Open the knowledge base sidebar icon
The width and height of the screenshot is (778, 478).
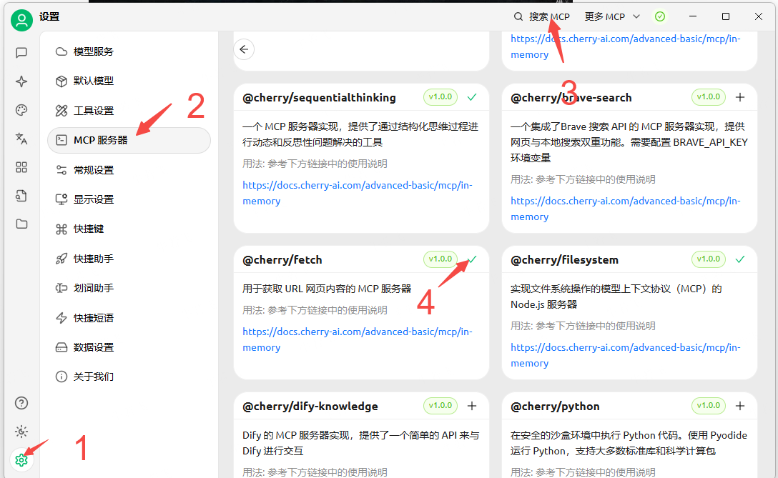click(21, 196)
